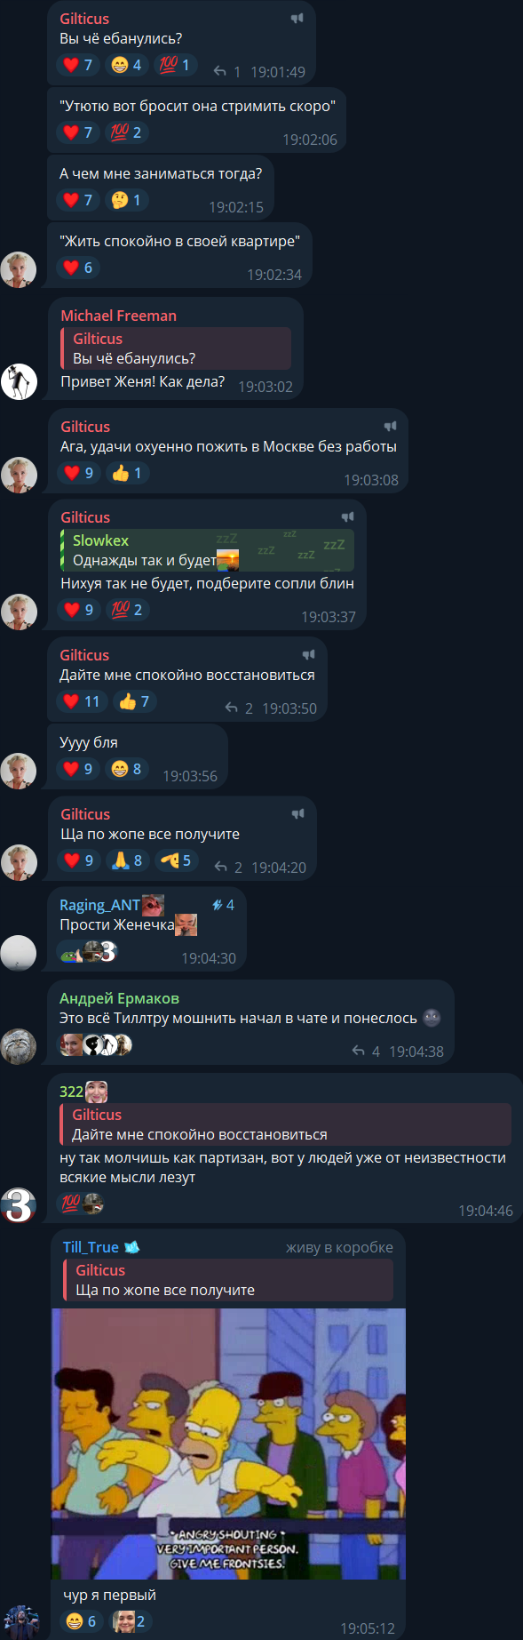523x1640 pixels.
Task: Toggle grinning emoji reaction with count 4
Action: point(126,65)
